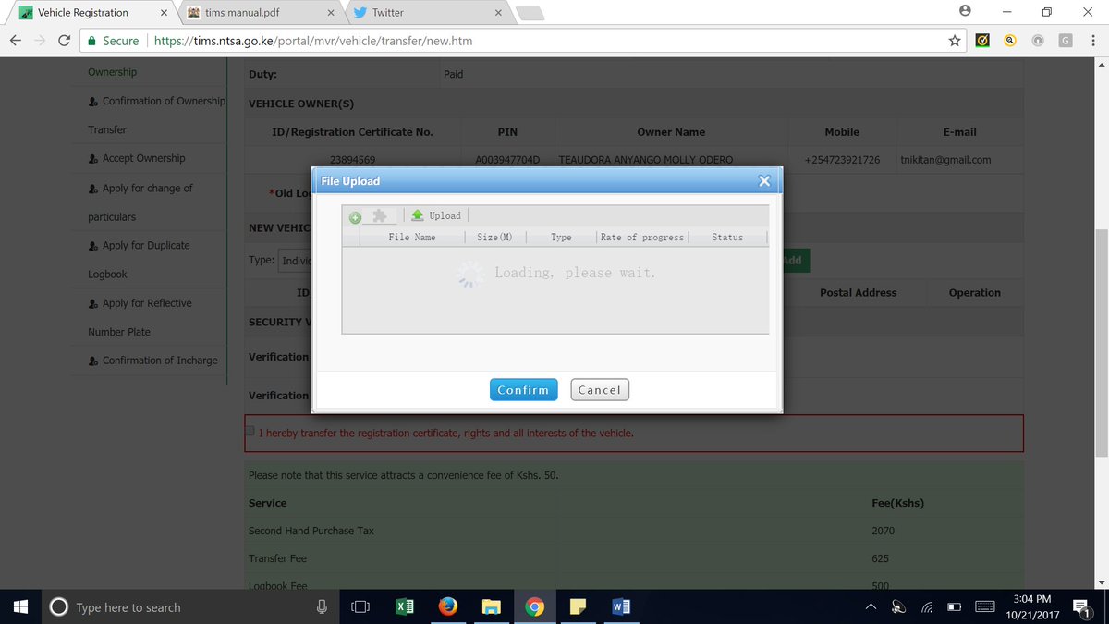Open Microsoft Word from the taskbar

620,606
